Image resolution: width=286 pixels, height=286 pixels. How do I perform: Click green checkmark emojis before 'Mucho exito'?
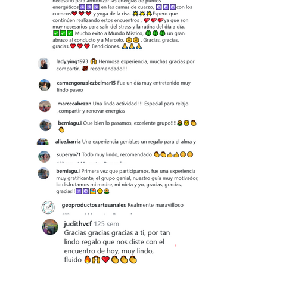point(63,33)
